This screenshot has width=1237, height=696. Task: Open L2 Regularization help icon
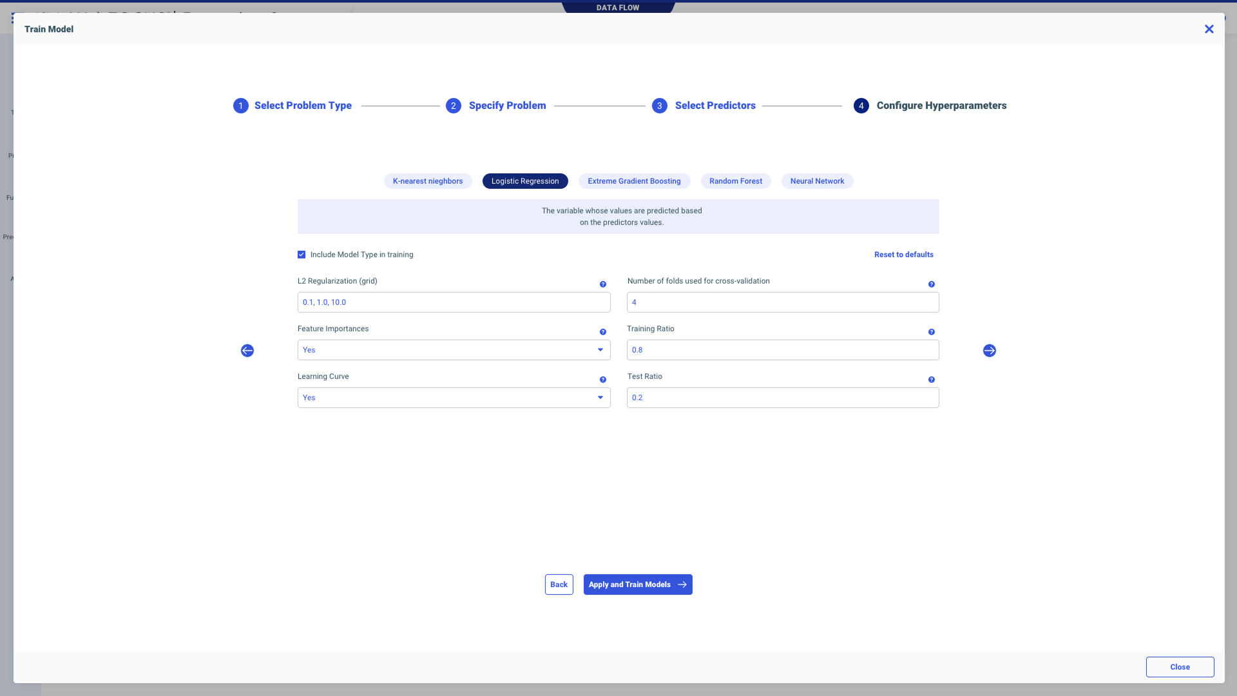(603, 284)
